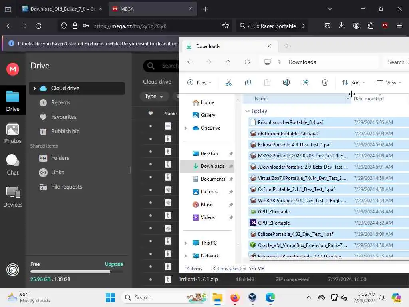
Task: List all Firefox tabs dropdown arrow
Action: pos(330,9)
